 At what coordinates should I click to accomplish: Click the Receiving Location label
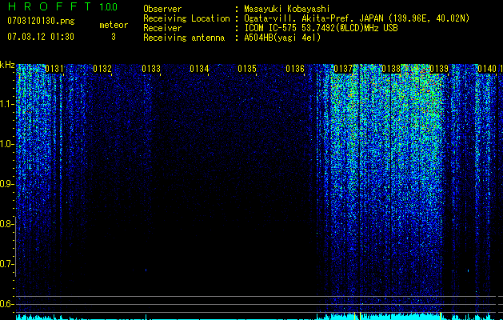click(x=186, y=18)
